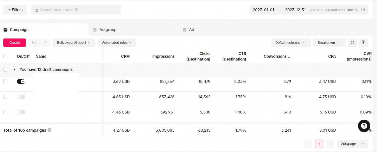Screen dimensions: 377x152
Task: Open the 200/page size dropdown
Action: 353,144
